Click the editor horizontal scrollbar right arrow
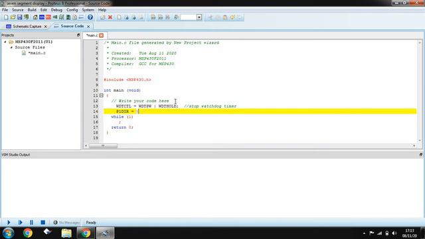 (414, 146)
